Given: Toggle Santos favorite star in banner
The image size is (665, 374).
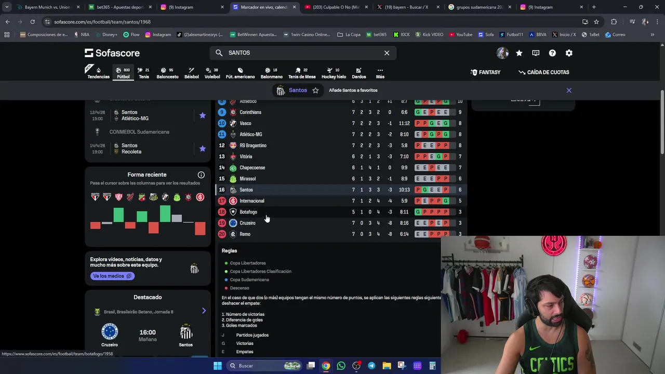Looking at the screenshot, I should 315,90.
